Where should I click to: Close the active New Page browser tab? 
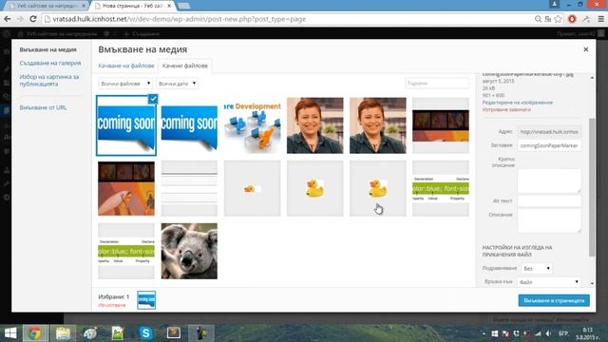click(x=169, y=6)
